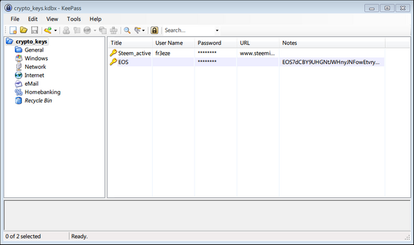
Task: Click the Internet group globe icon
Action: (19, 75)
